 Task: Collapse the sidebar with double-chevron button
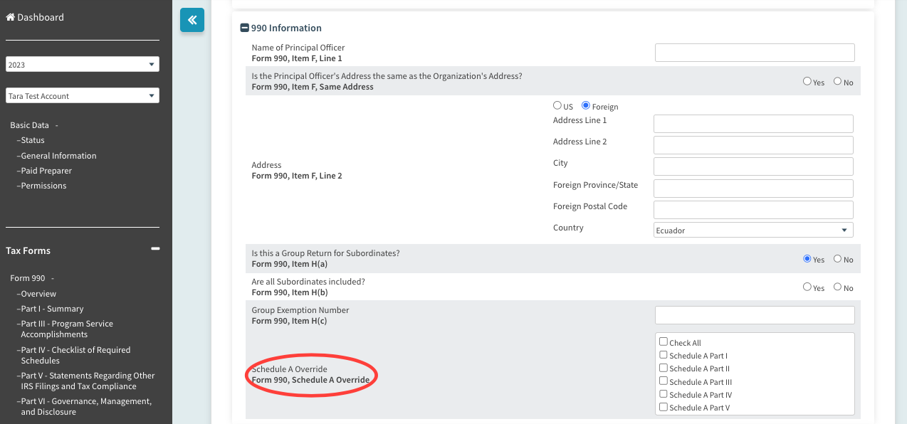tap(192, 20)
